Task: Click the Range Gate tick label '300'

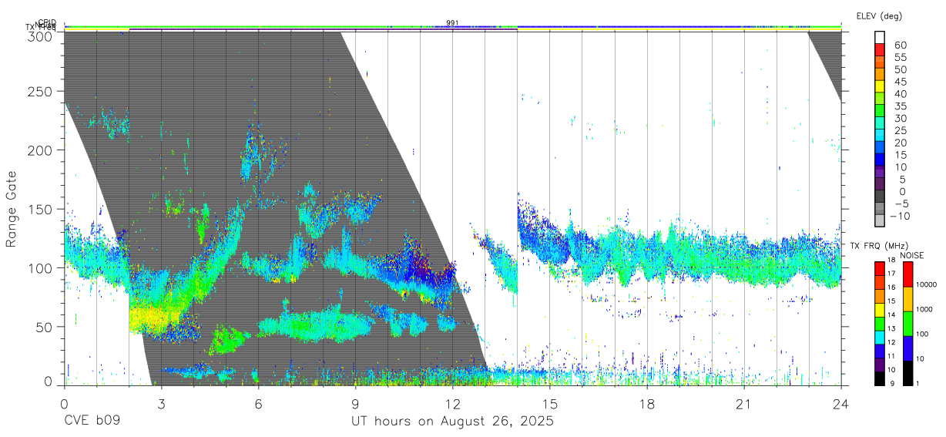Action: pyautogui.click(x=41, y=35)
